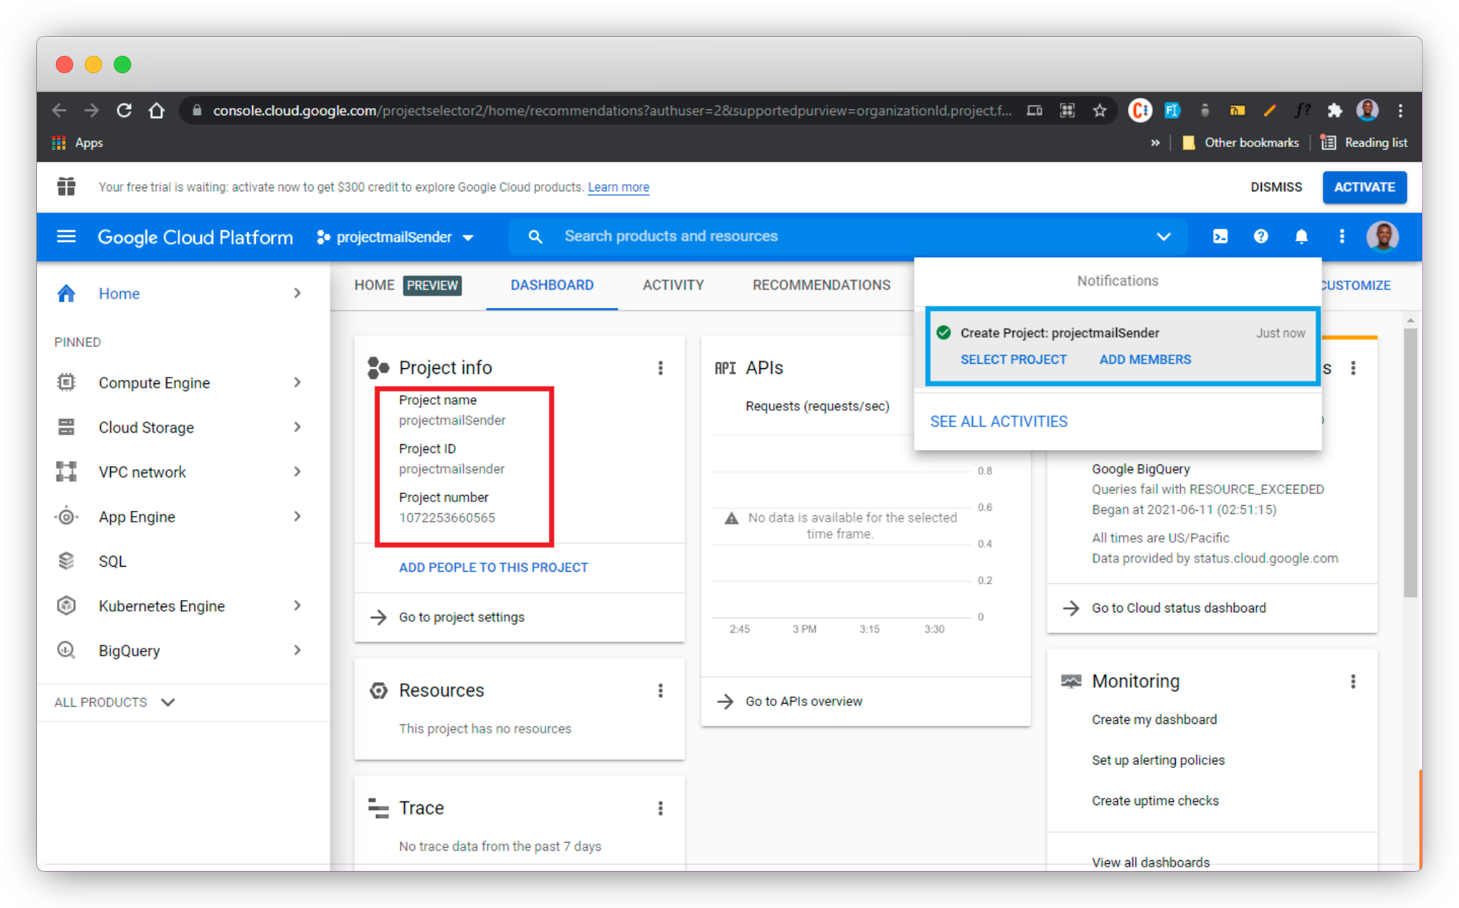Open the RECOMMENDATIONS tab
This screenshot has width=1459, height=908.
pyautogui.click(x=822, y=286)
